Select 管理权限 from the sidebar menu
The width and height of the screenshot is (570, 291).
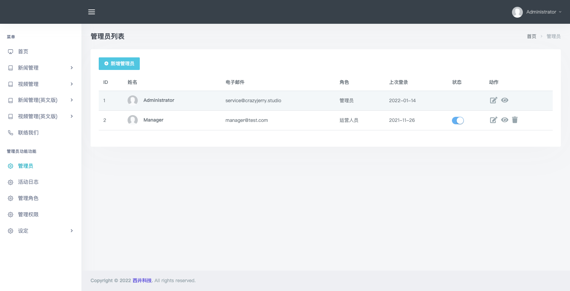point(28,215)
